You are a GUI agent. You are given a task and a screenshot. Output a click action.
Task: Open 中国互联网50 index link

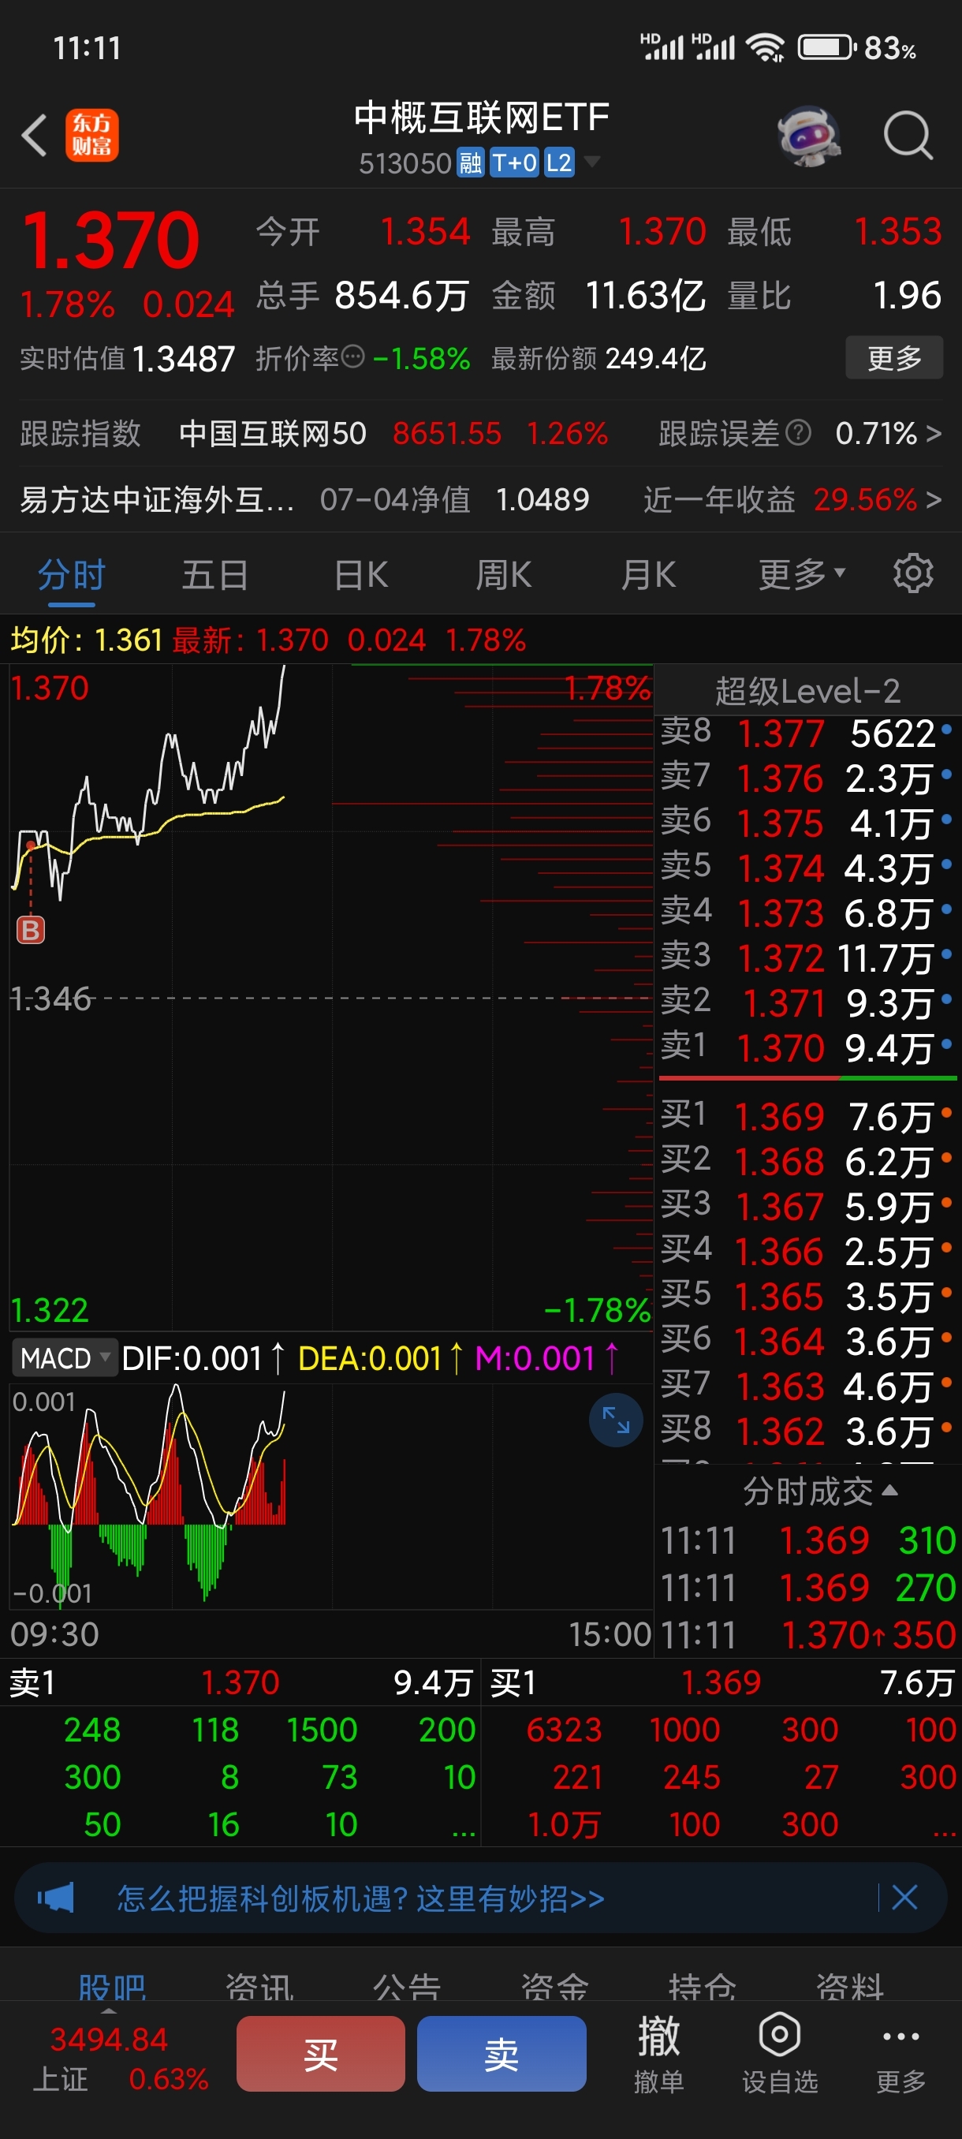pos(272,434)
